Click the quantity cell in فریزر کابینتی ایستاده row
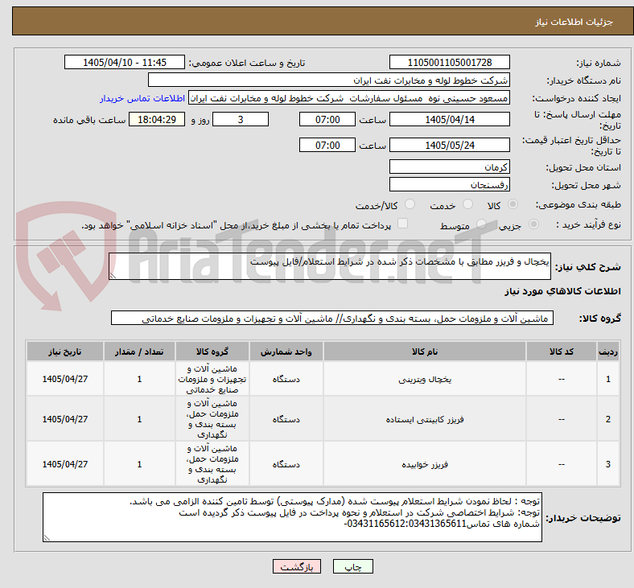 pyautogui.click(x=139, y=419)
